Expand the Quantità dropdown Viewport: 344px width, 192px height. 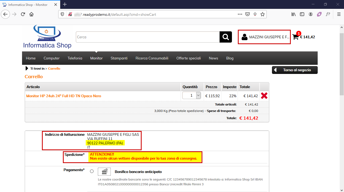[198, 95]
